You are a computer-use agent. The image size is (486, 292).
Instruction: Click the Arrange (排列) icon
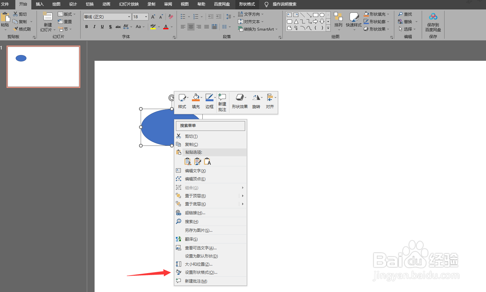pyautogui.click(x=338, y=17)
